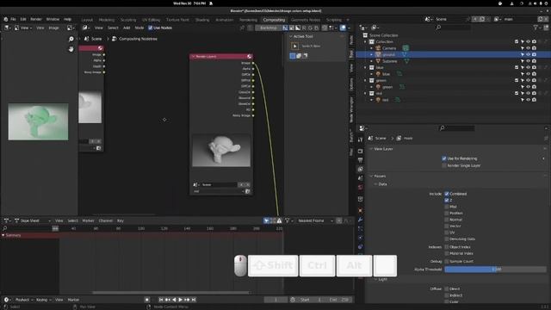Show the B channel of the backdrop

316,28
